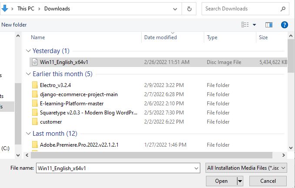Image resolution: width=295 pixels, height=188 pixels.
Task: Select the Squaretype v2.0.3 folder icon
Action: pos(35,112)
